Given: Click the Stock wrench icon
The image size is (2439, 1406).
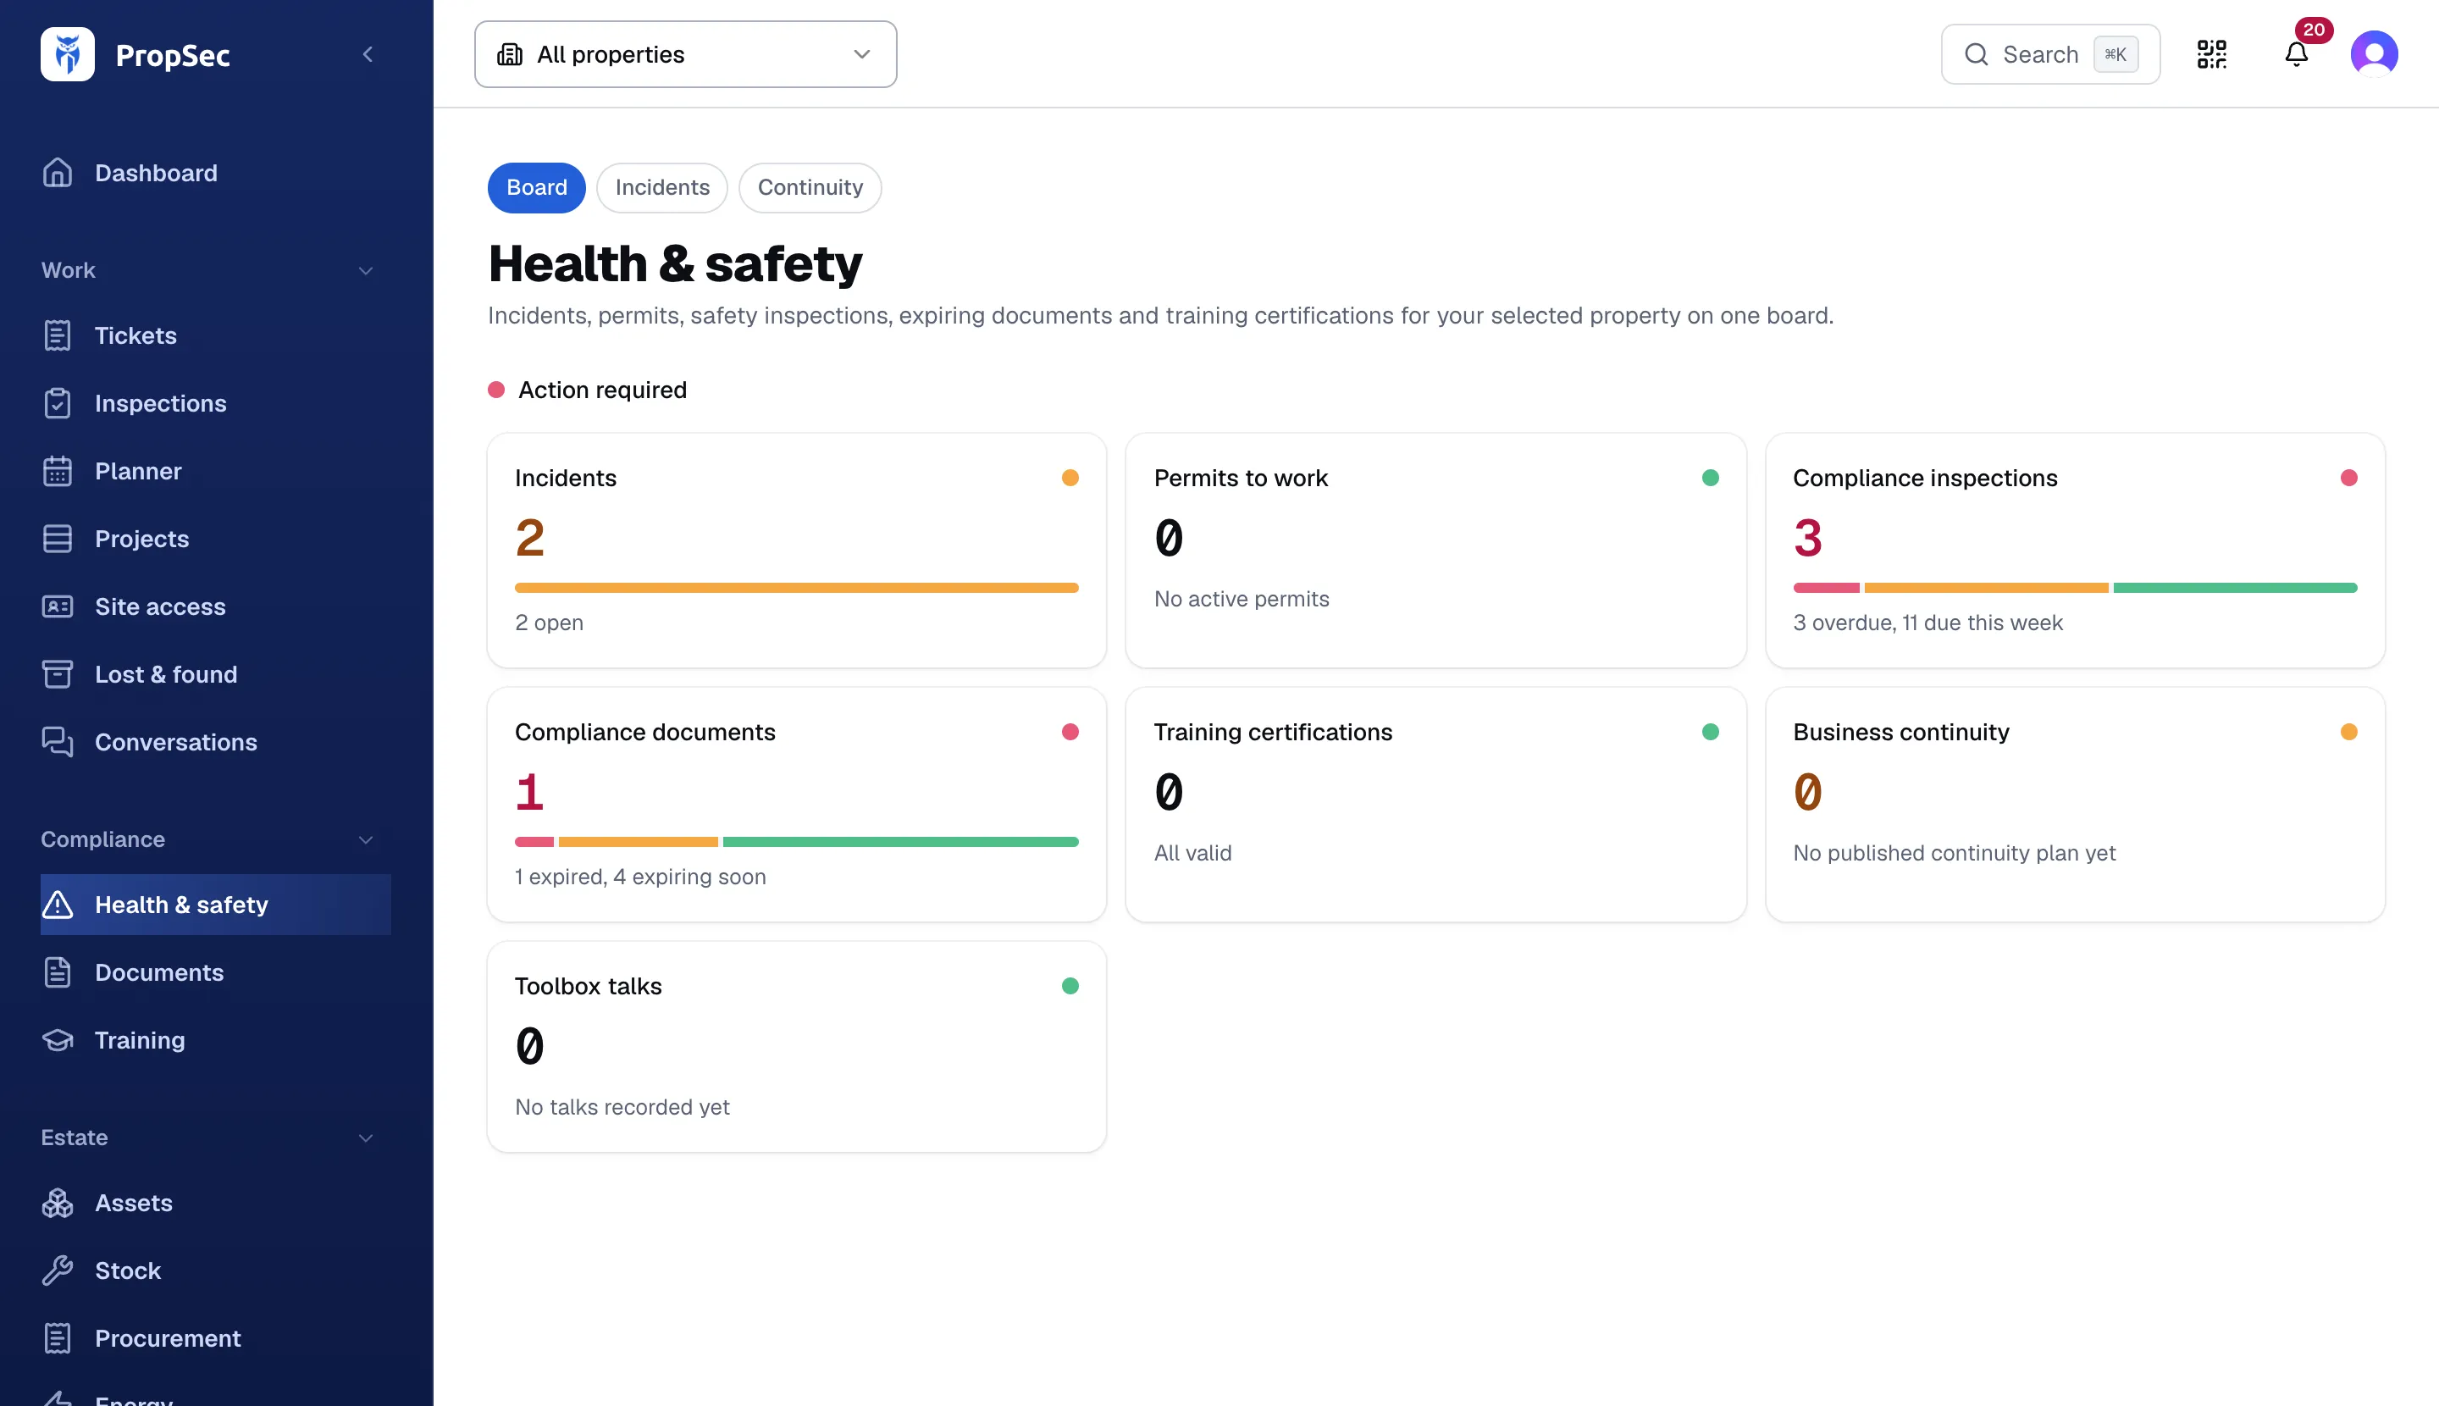Looking at the screenshot, I should pyautogui.click(x=58, y=1270).
